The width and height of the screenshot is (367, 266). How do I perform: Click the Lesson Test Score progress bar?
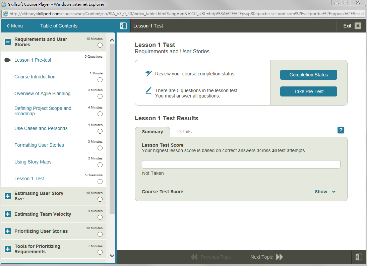coord(241,164)
